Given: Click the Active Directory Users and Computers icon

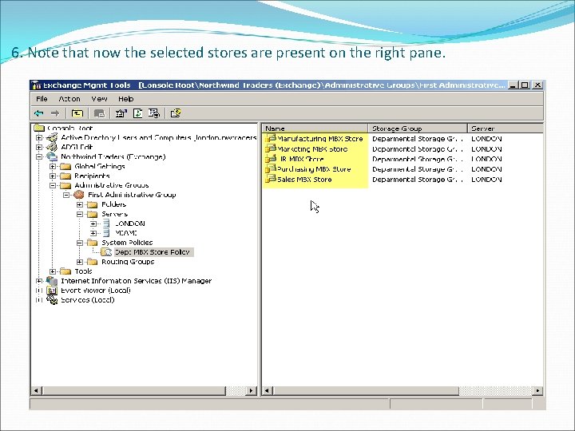Looking at the screenshot, I should (x=52, y=138).
